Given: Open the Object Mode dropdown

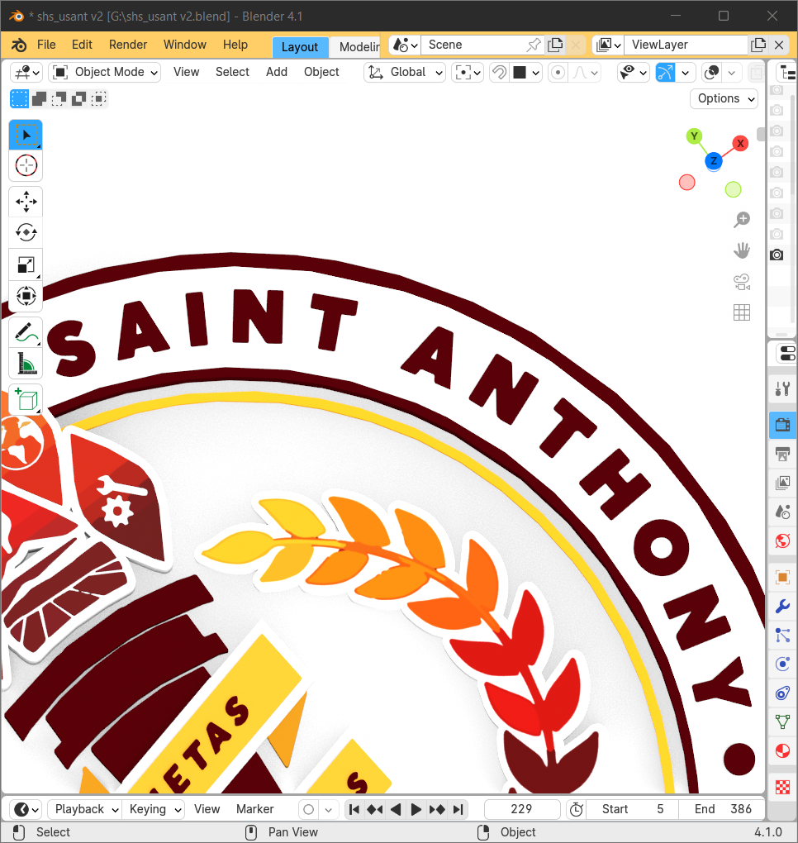Looking at the screenshot, I should (105, 72).
